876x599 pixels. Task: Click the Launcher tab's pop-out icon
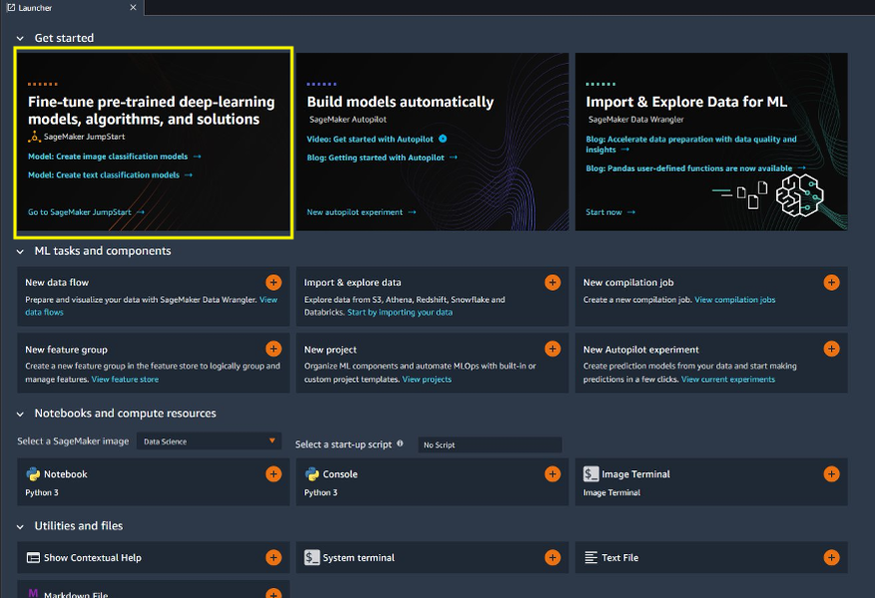click(11, 7)
